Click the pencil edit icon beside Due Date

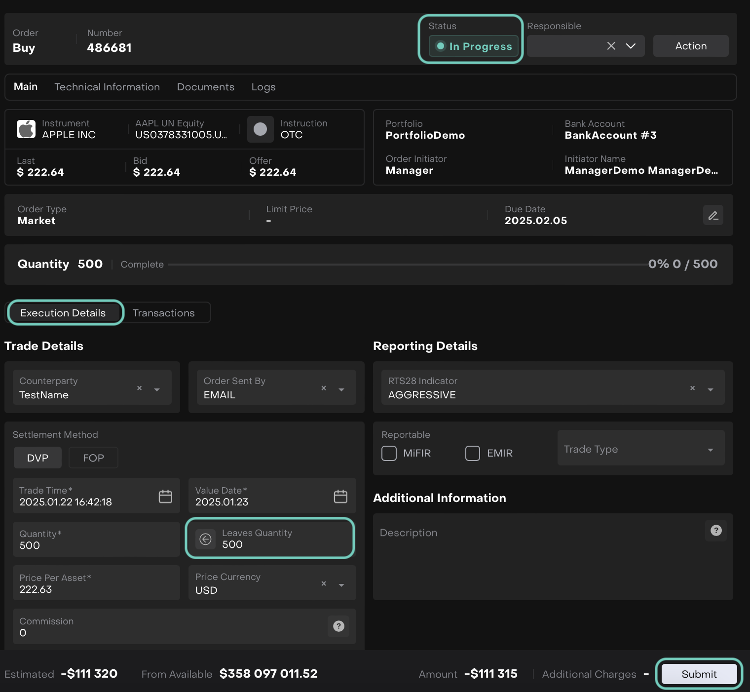point(712,215)
